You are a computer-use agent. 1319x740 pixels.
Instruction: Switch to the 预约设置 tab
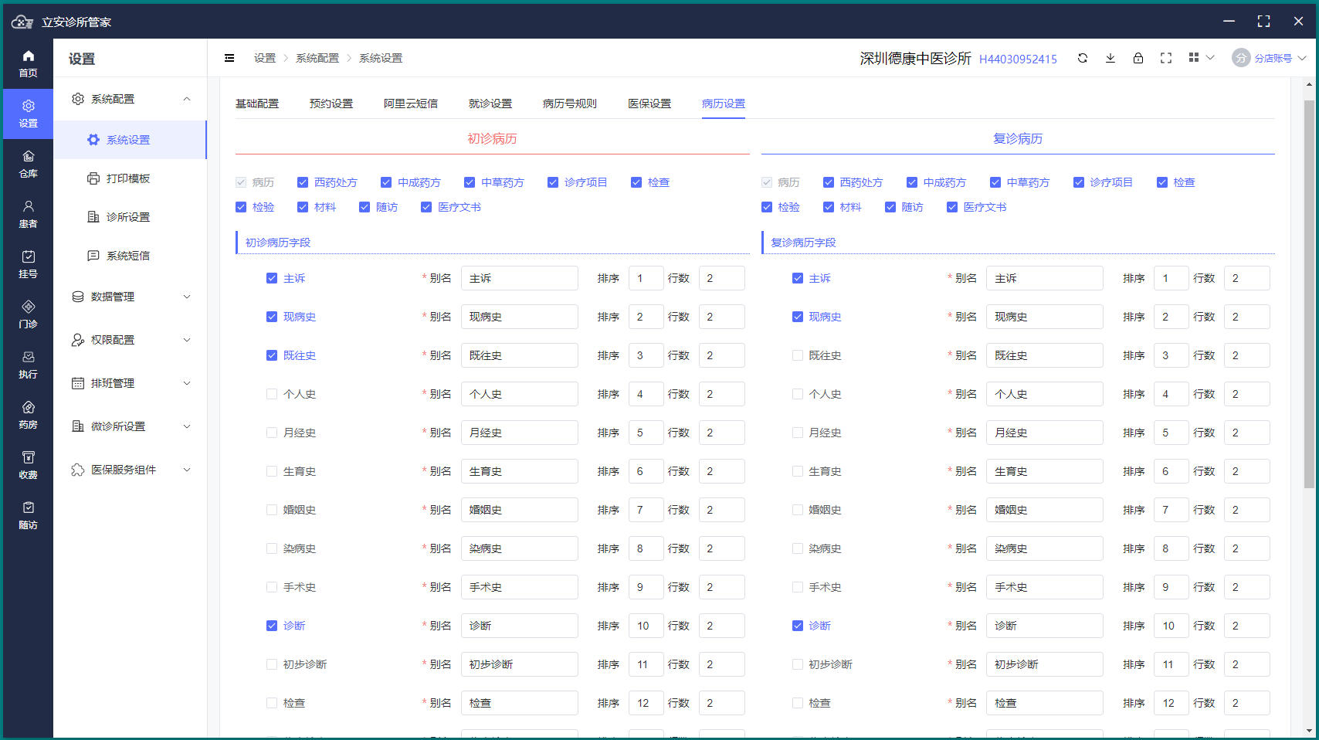pyautogui.click(x=331, y=104)
